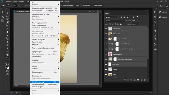Select the Magic Wand tool
Viewport: 169px width, 95px height.
(7, 22)
